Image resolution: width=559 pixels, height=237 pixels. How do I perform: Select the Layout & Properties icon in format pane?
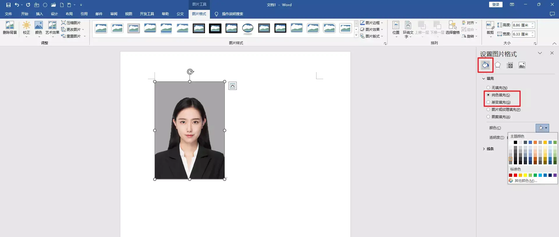[510, 65]
